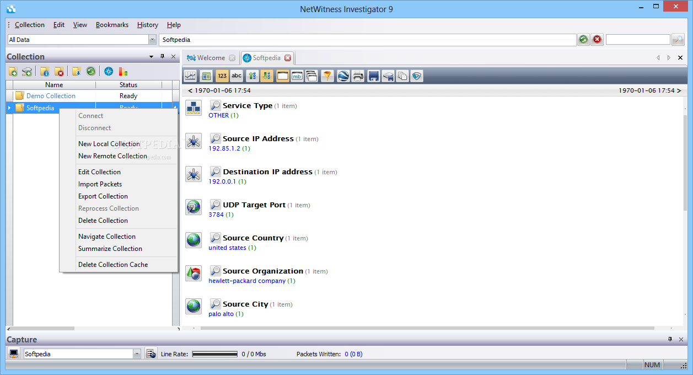Image resolution: width=693 pixels, height=375 pixels.
Task: Click the export drive-arrow toolbar icon
Action: (x=388, y=76)
